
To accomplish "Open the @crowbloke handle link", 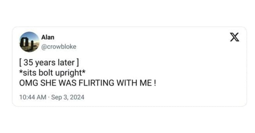I will pos(59,47).
